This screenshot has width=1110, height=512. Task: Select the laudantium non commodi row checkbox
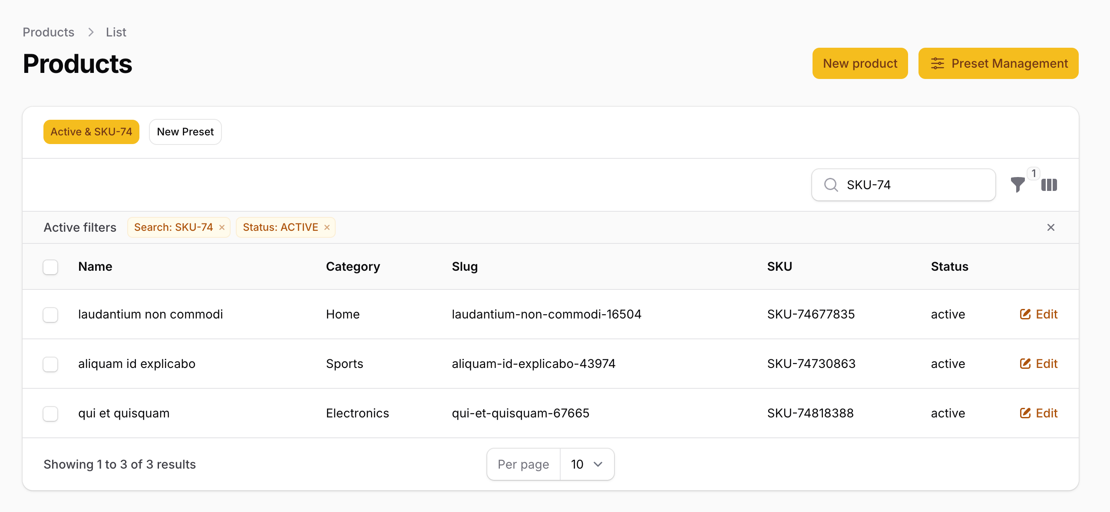[x=50, y=315]
